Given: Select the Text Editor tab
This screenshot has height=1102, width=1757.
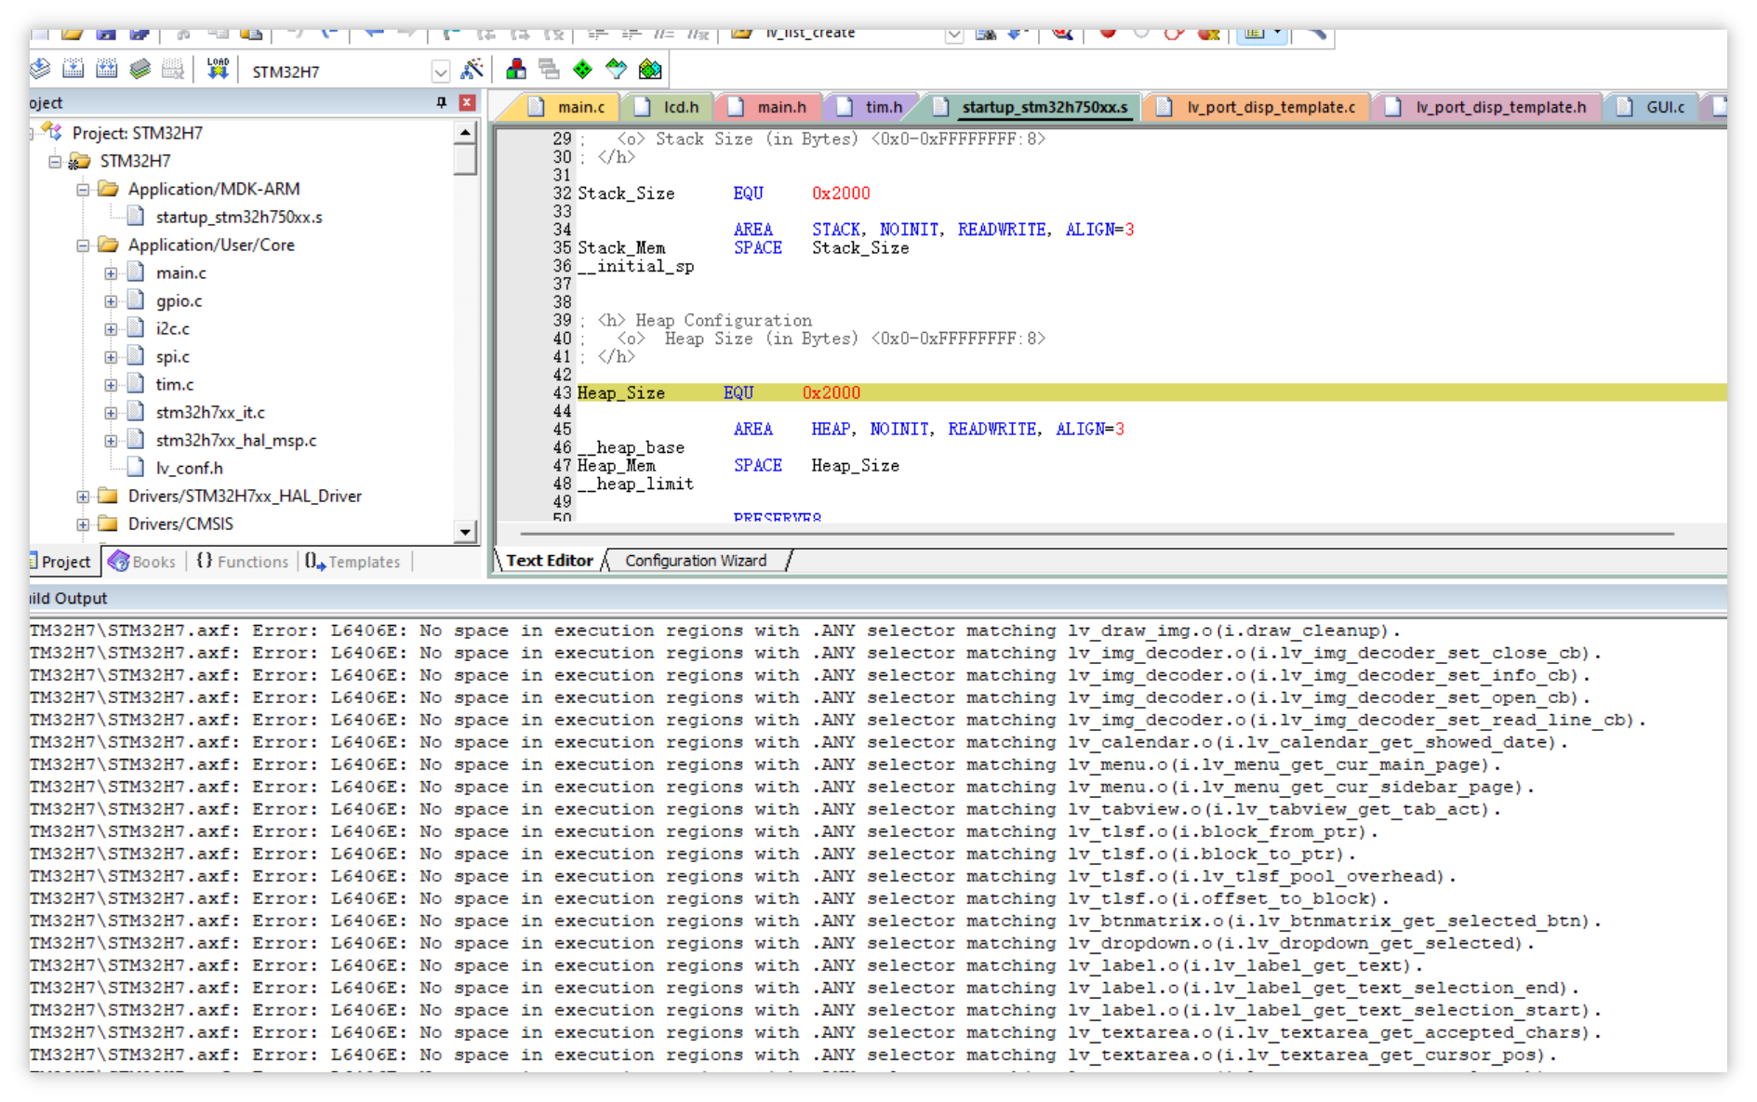Looking at the screenshot, I should [549, 561].
